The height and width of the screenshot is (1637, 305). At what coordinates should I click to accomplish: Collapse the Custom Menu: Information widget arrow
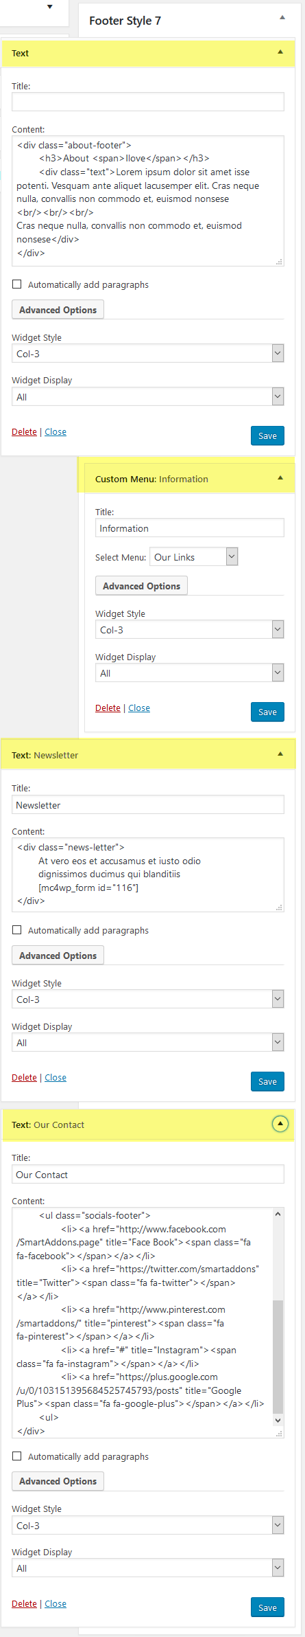(280, 478)
